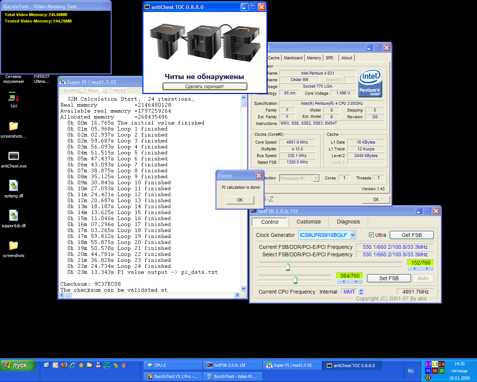Viewport: 477px width, 382px height.
Task: Launch antiCheat.exe desktop icon
Action: pyautogui.click(x=14, y=159)
